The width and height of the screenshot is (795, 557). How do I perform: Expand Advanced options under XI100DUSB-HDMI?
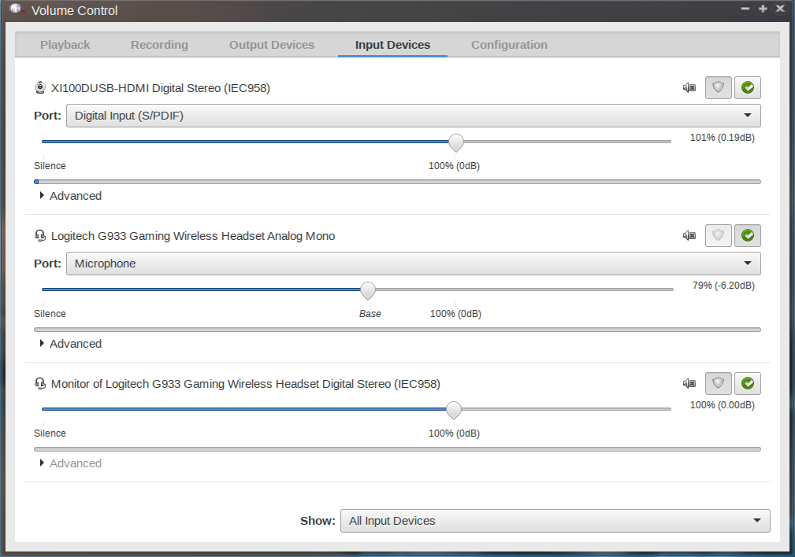(70, 196)
